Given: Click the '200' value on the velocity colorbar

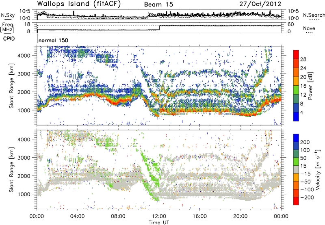Looking at the screenshot, I should pos(305,142).
